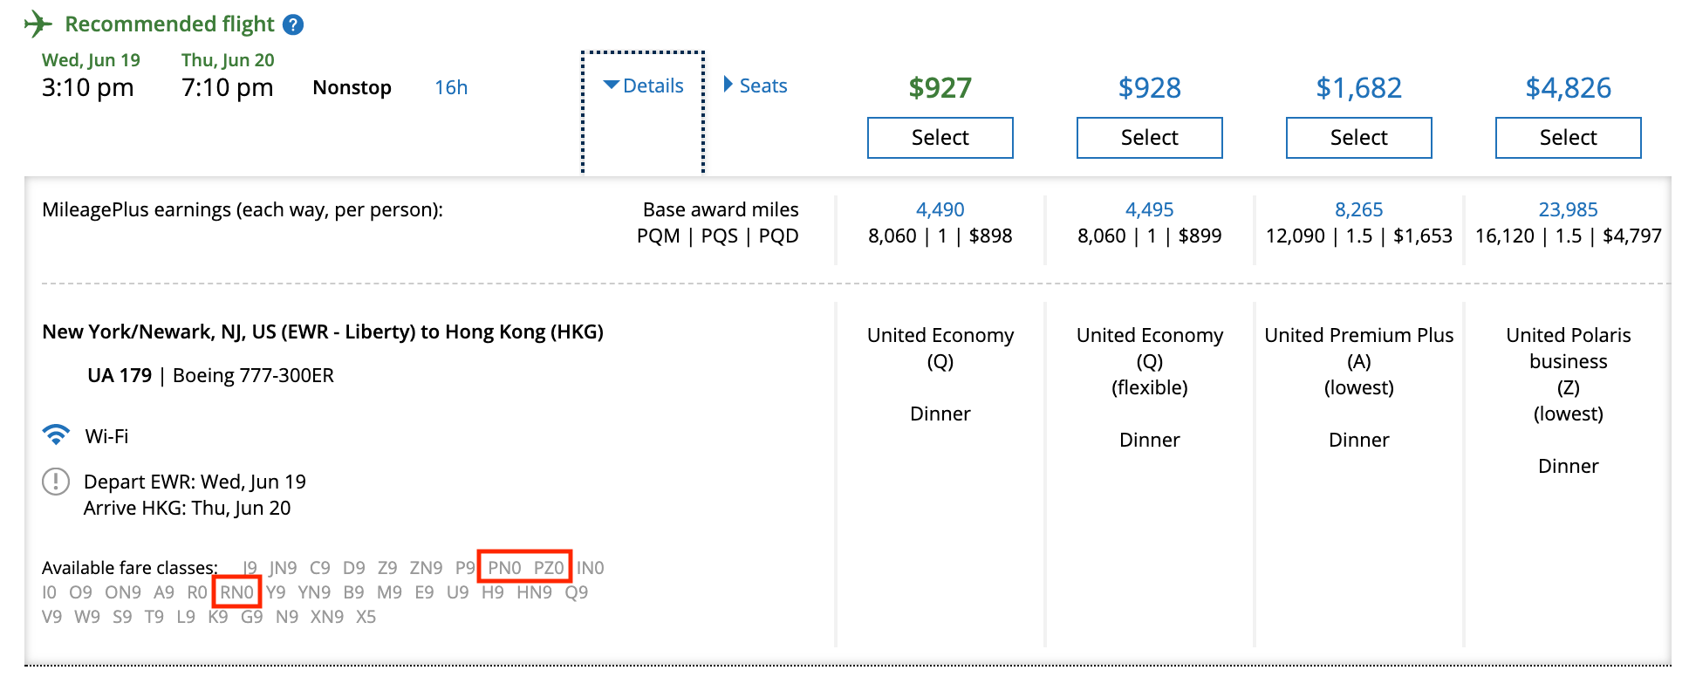Click the green airplane icon
The image size is (1689, 677).
pos(38,24)
